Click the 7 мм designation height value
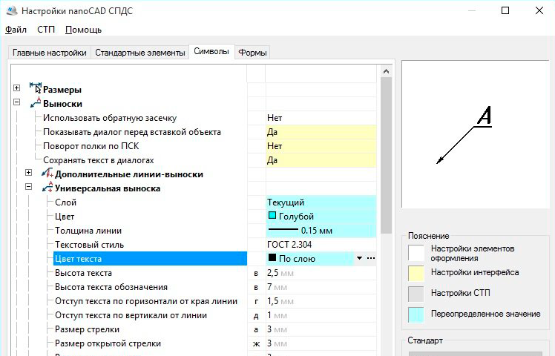The image size is (555, 356). tap(321, 287)
